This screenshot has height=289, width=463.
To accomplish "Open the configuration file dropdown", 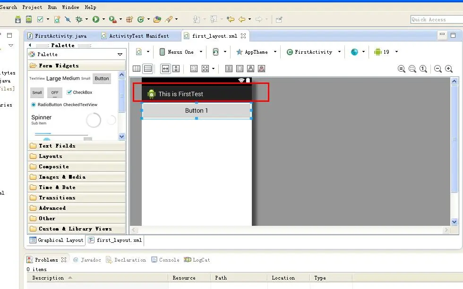I will coord(143,52).
